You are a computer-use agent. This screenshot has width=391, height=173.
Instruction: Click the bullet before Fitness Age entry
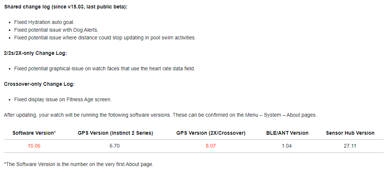pyautogui.click(x=10, y=100)
